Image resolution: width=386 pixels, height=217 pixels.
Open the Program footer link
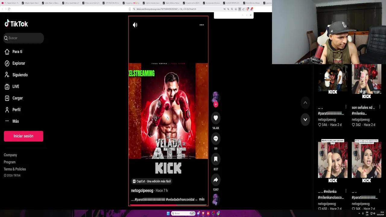coord(10,162)
